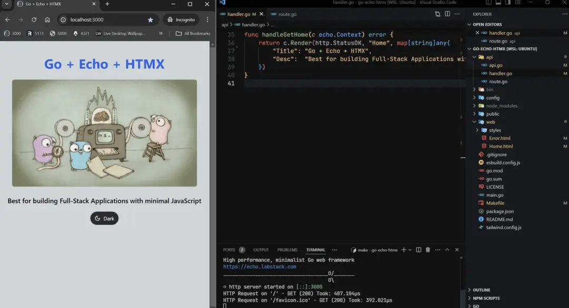Select the Go + Echo gophers image
Image resolution: width=569 pixels, height=308 pixels.
[104, 133]
